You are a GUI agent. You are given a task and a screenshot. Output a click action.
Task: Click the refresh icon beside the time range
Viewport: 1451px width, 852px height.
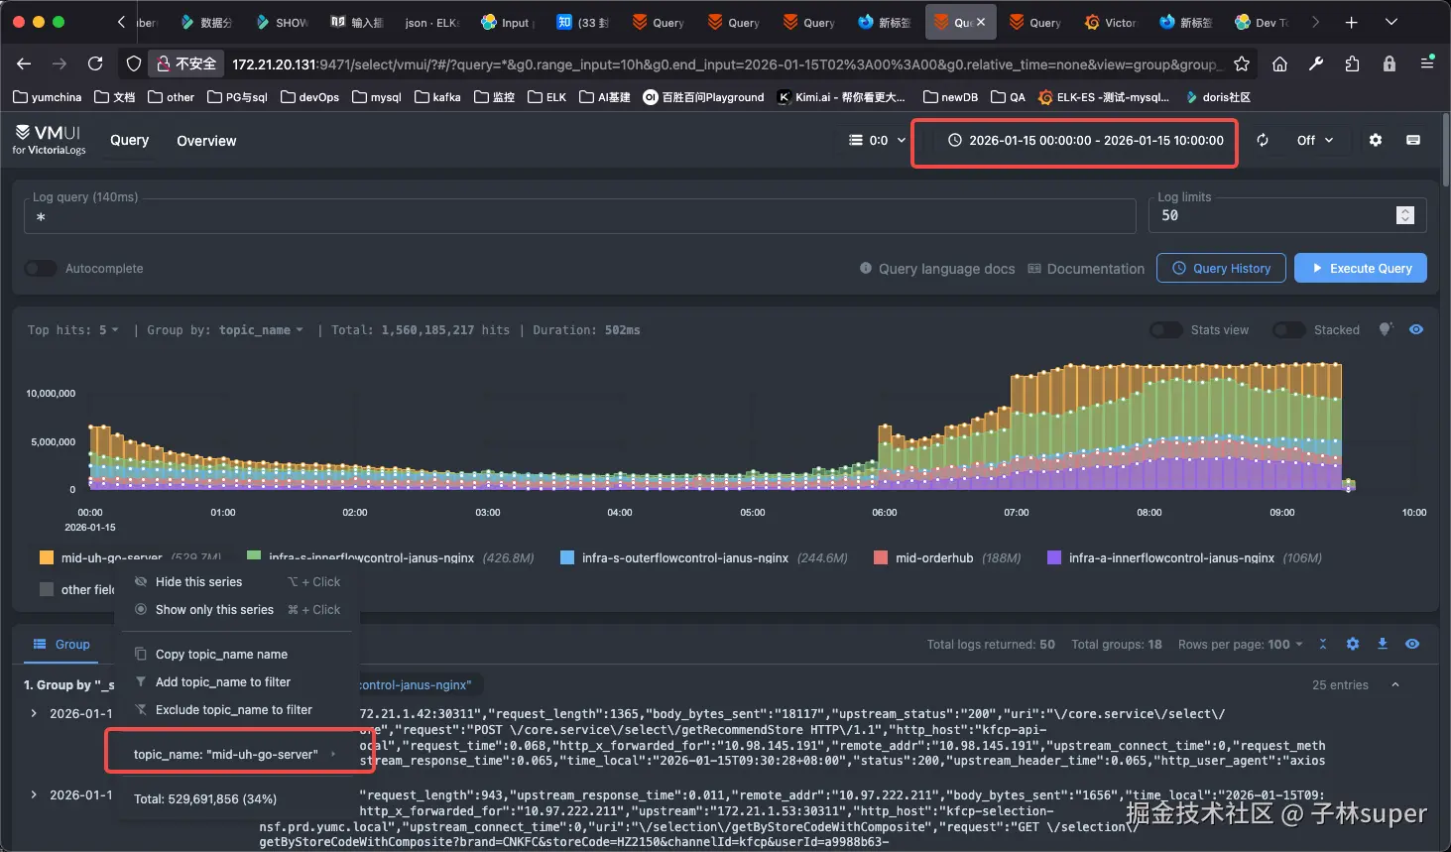tap(1262, 141)
